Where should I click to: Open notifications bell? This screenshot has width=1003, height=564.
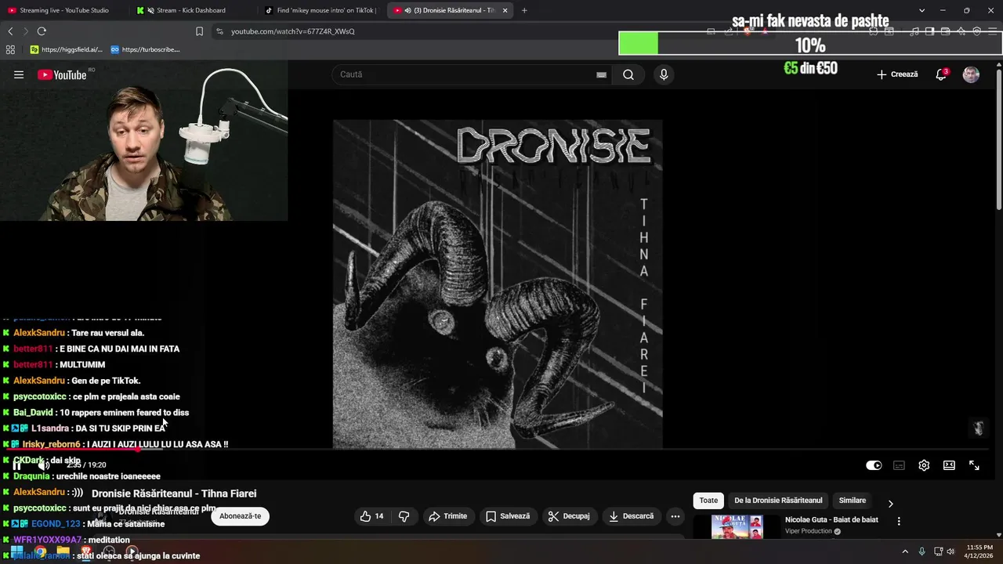(x=941, y=74)
